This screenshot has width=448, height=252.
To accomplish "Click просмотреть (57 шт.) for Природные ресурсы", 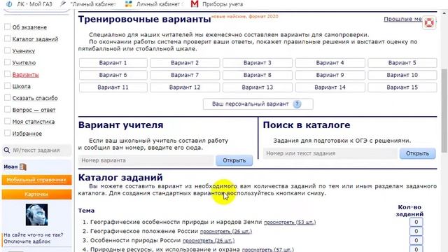I will point(267,249).
